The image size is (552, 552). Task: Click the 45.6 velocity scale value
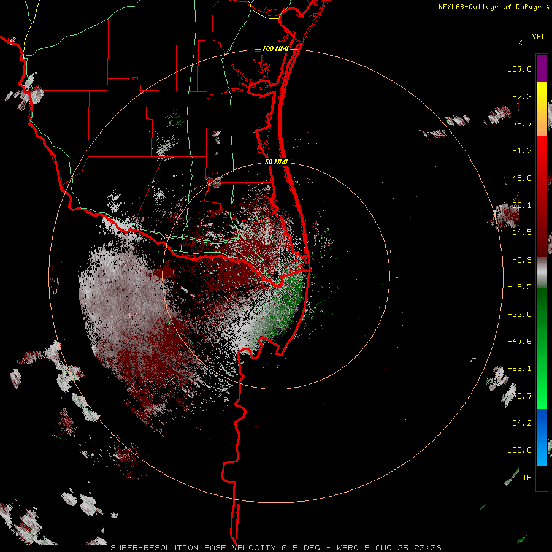(522, 178)
